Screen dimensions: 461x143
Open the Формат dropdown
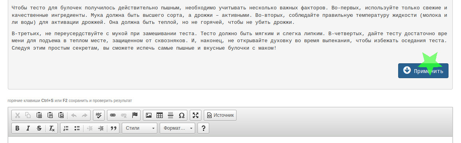pyautogui.click(x=177, y=128)
